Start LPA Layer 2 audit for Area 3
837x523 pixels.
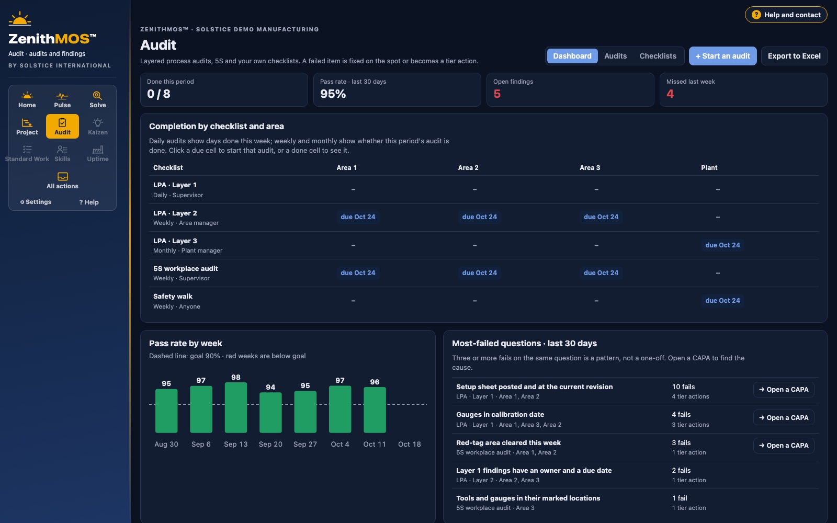[601, 217]
